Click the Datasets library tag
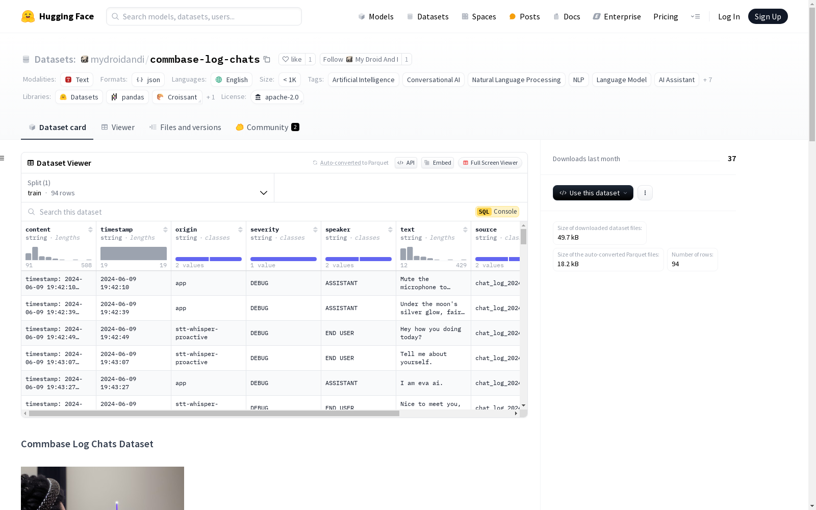This screenshot has height=510, width=816. click(79, 97)
